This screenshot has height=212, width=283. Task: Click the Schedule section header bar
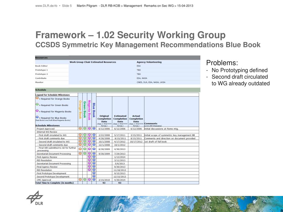(118, 90)
